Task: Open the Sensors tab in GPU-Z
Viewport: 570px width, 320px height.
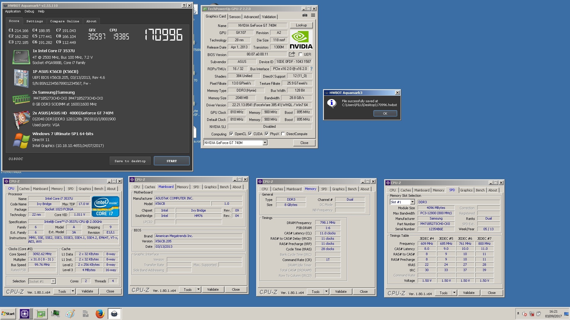Action: (235, 17)
